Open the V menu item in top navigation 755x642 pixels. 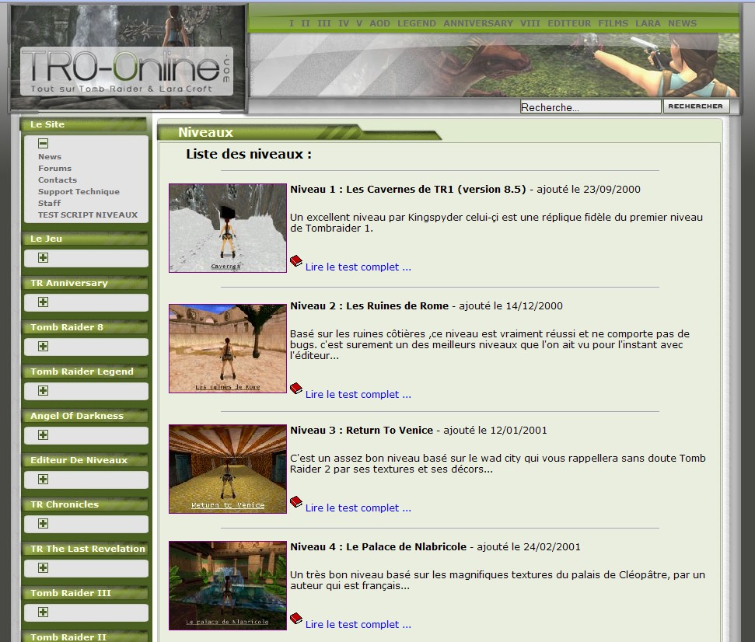click(359, 23)
